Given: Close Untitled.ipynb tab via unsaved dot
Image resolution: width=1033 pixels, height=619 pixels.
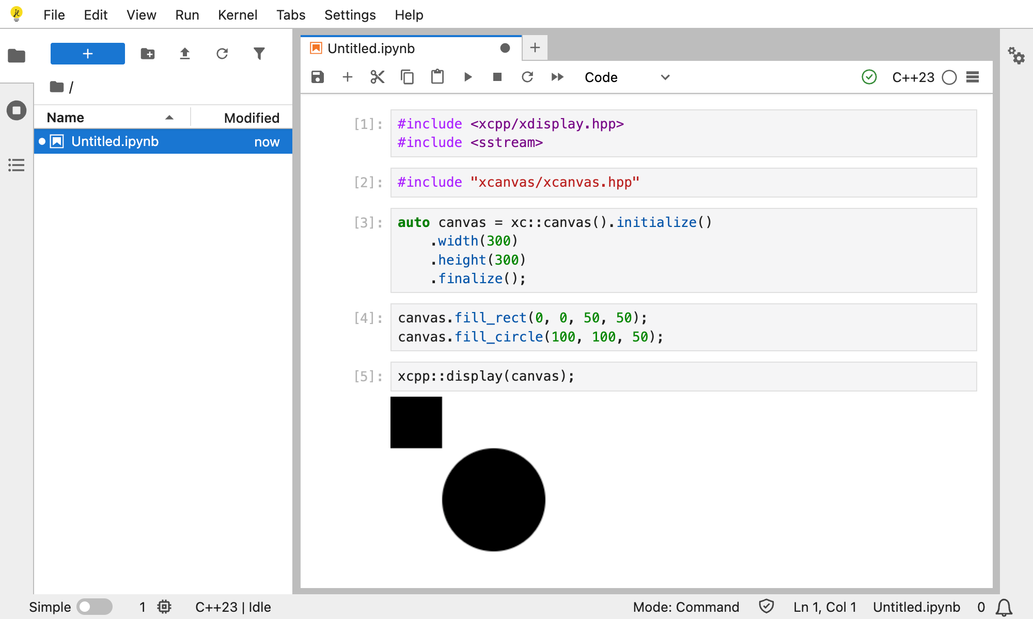Looking at the screenshot, I should (x=505, y=48).
